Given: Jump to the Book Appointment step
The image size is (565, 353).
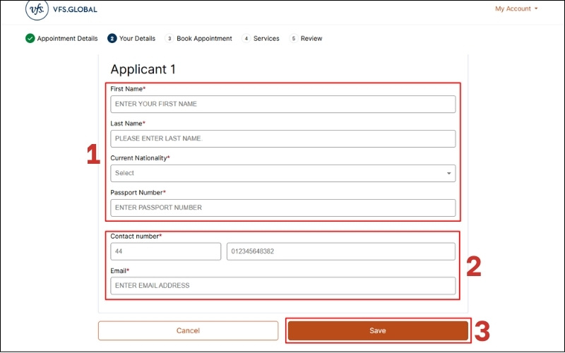Looking at the screenshot, I should (x=204, y=39).
